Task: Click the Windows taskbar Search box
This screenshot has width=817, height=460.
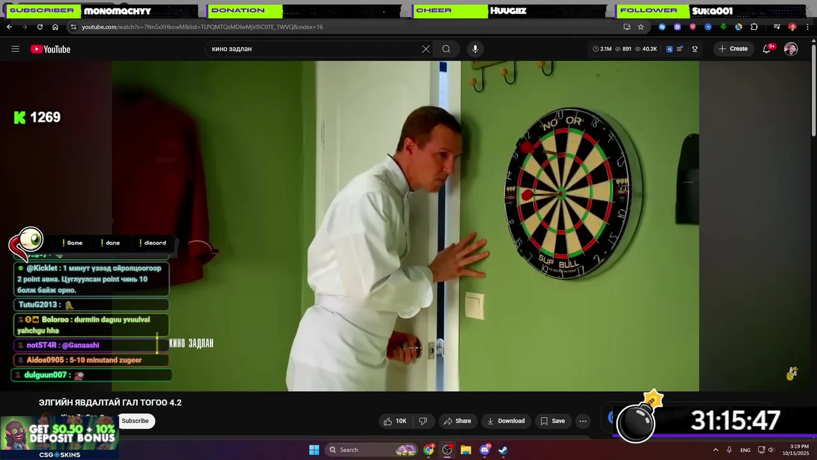Action: pyautogui.click(x=371, y=450)
